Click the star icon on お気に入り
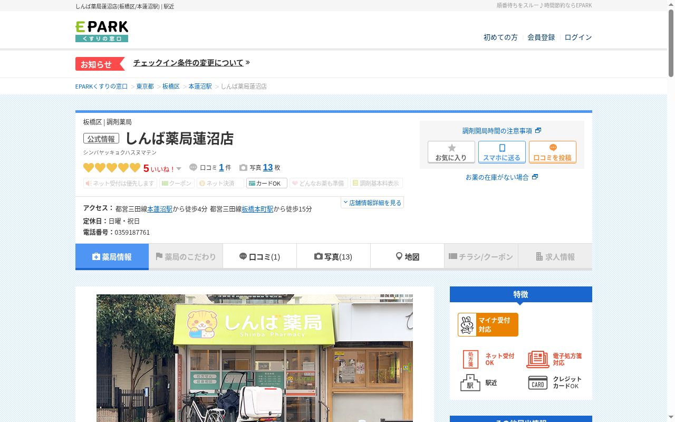The image size is (675, 422). tap(451, 148)
